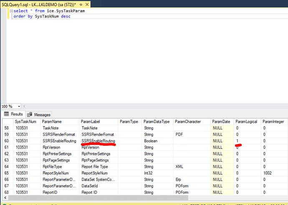Select the ParamLogical column header
Image resolution: width=288 pixels, height=205 pixels.
tap(247, 121)
